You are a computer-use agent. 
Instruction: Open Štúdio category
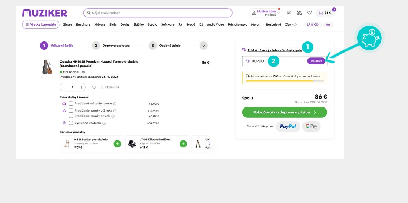pyautogui.click(x=152, y=24)
